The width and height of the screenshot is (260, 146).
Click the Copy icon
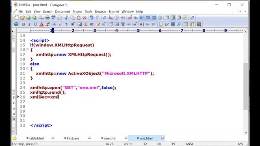click(x=72, y=17)
